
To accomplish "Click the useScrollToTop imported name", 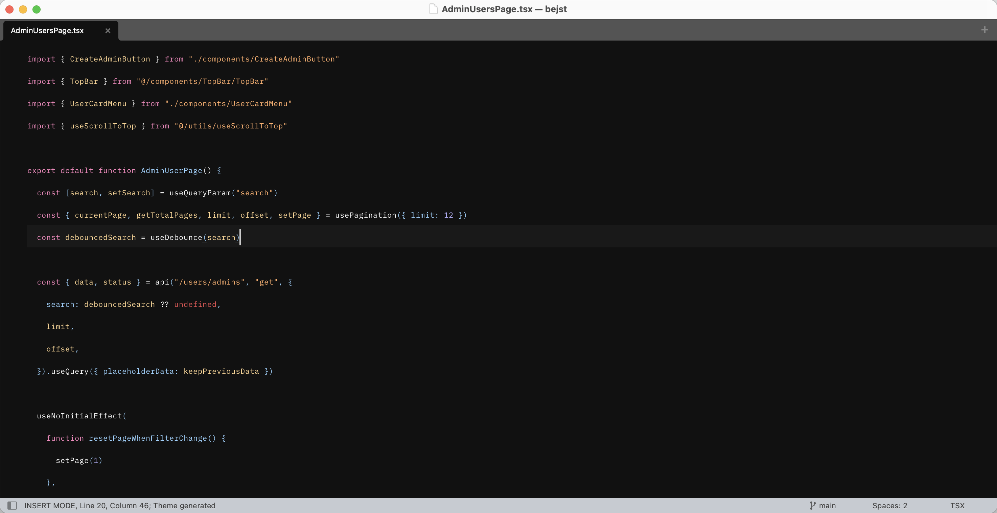I will point(103,126).
